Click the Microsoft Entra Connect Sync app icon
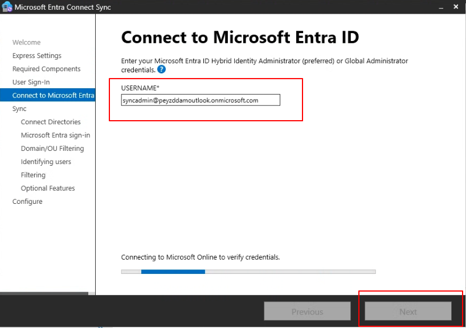466x328 pixels. click(7, 7)
